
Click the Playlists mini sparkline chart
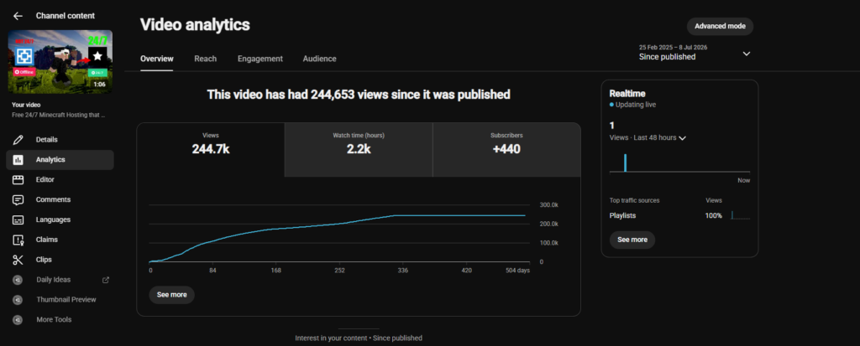click(741, 215)
